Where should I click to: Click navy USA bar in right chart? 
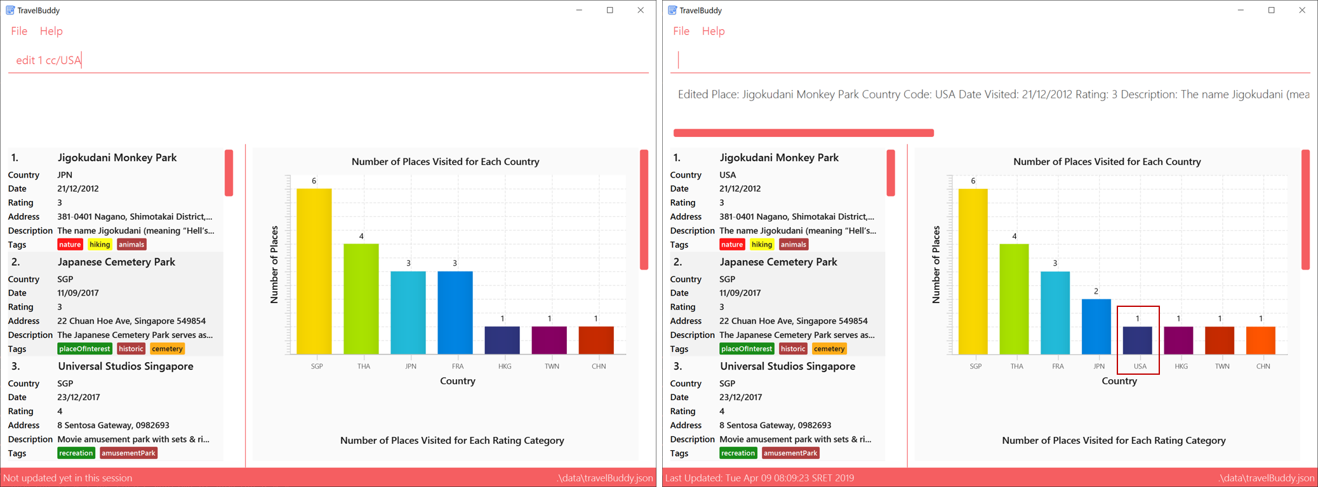1138,341
